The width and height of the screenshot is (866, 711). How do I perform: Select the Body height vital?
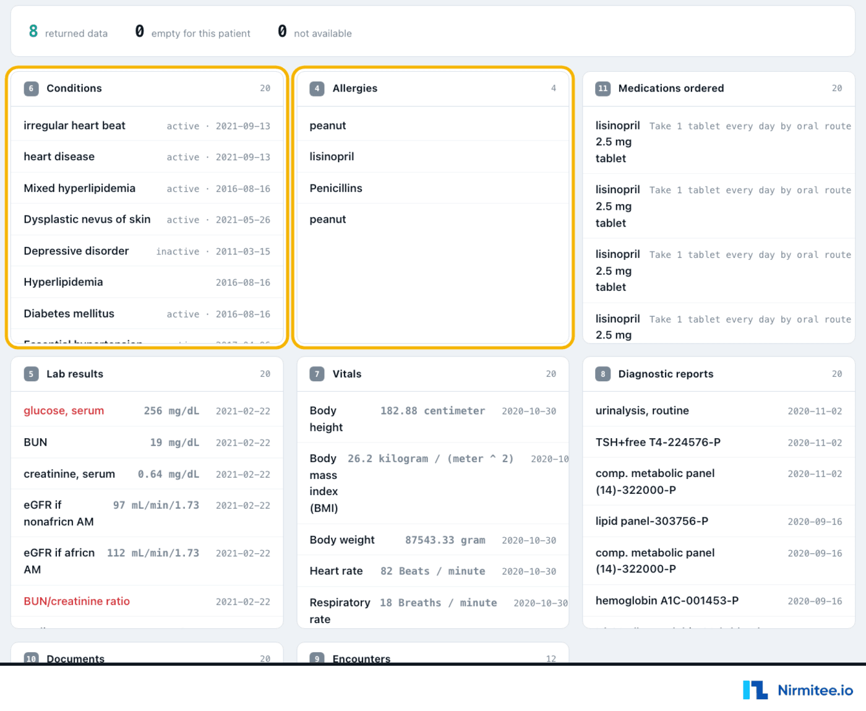click(x=433, y=419)
